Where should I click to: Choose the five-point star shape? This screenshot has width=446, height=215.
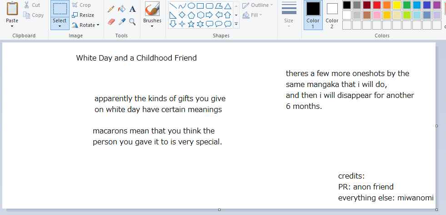click(x=191, y=24)
